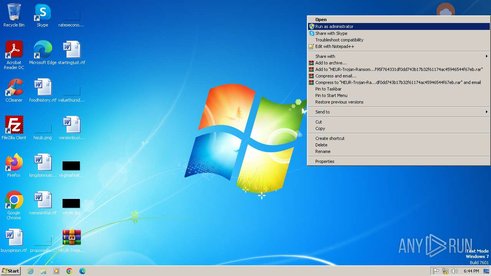Select the Firefox desktop shortcut
This screenshot has height=276, width=491.
pos(14,166)
